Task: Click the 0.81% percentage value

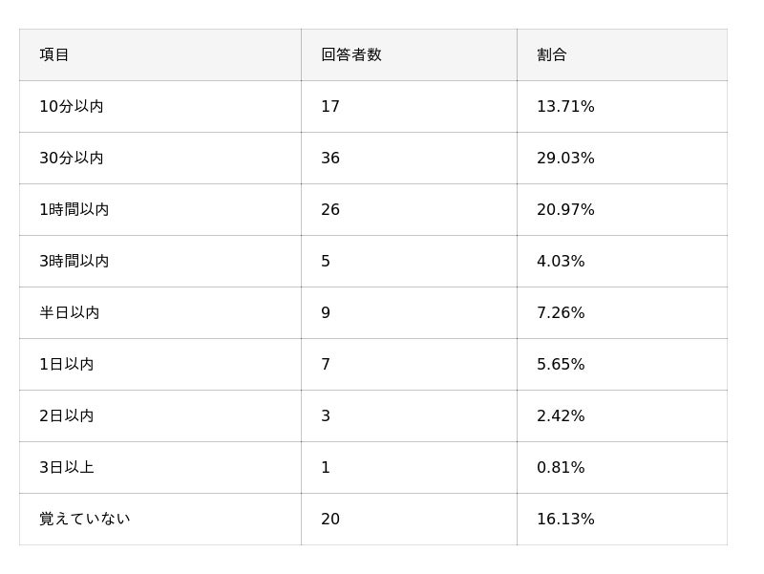Action: [x=561, y=468]
